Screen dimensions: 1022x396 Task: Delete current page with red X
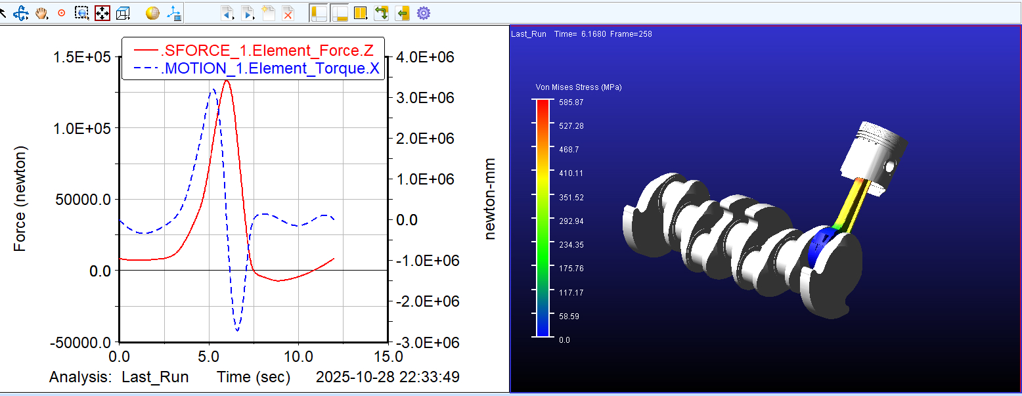click(x=288, y=12)
